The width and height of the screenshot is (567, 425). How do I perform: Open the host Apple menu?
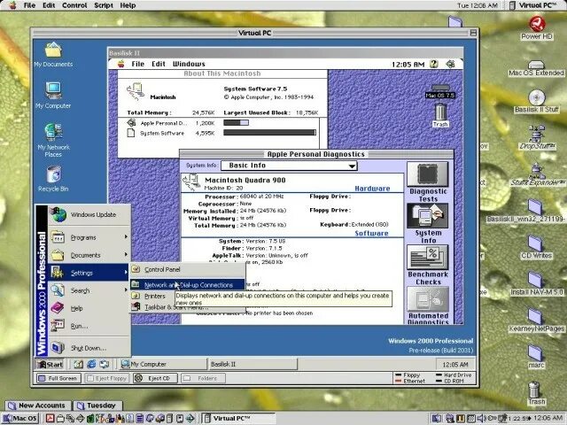click(12, 5)
